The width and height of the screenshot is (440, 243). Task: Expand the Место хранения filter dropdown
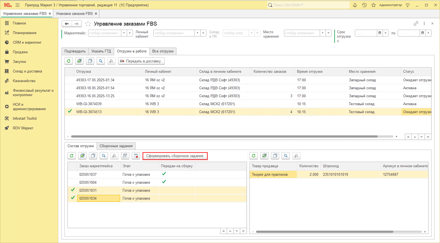(323, 33)
